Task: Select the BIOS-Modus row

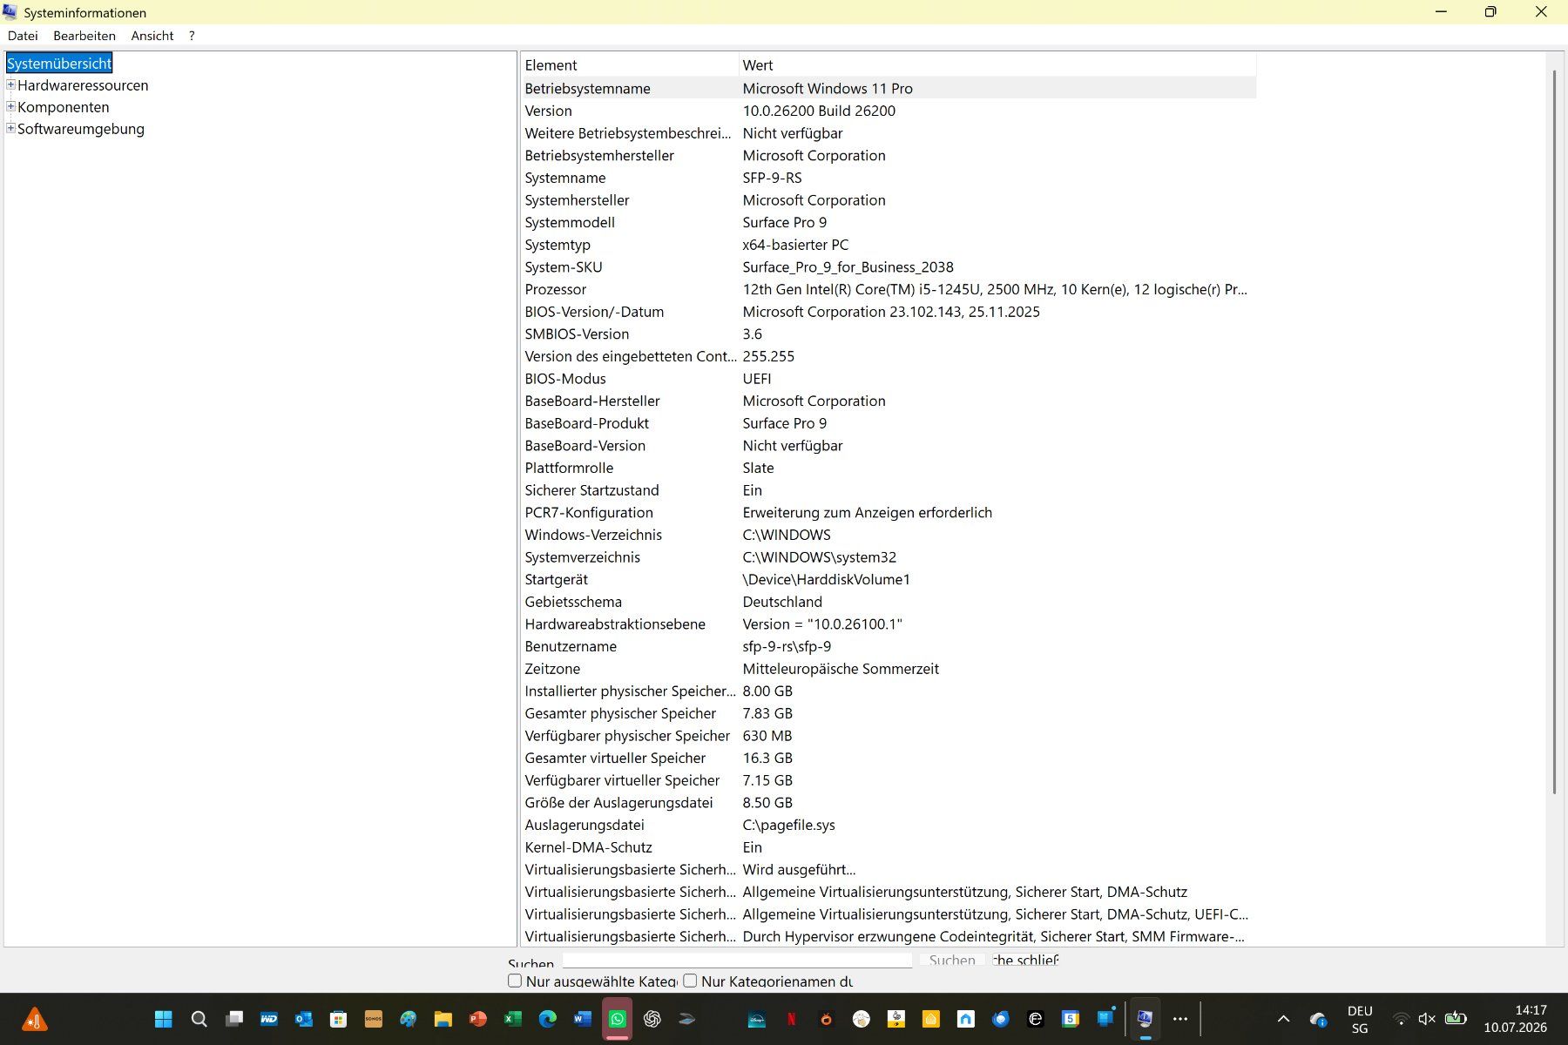Action: [x=889, y=379]
